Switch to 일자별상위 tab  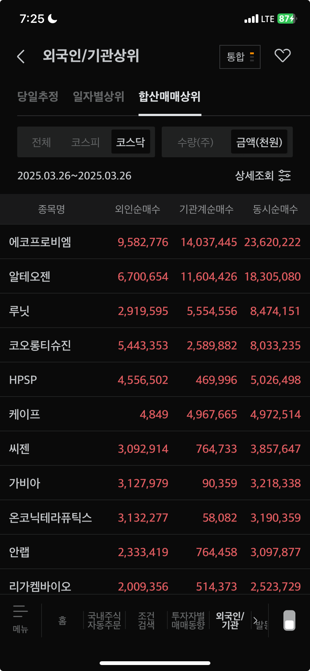click(x=98, y=97)
